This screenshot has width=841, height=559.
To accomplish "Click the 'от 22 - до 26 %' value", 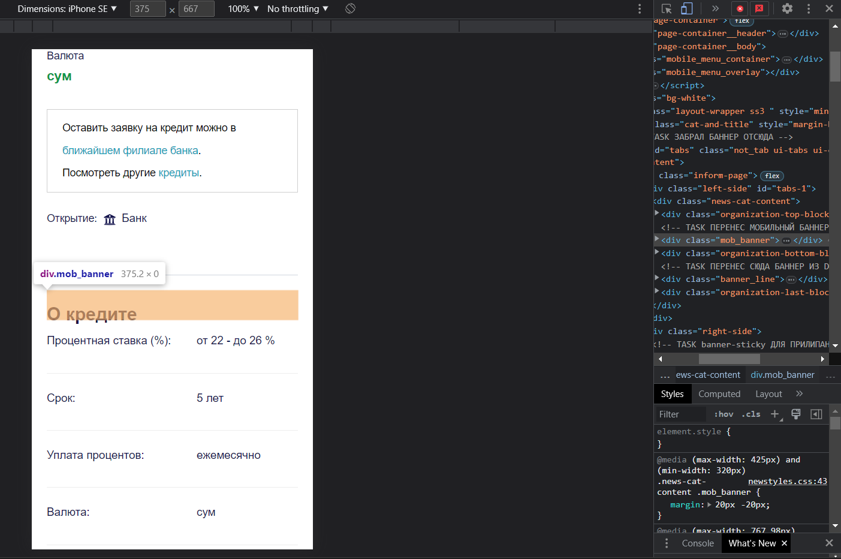I will tap(236, 341).
